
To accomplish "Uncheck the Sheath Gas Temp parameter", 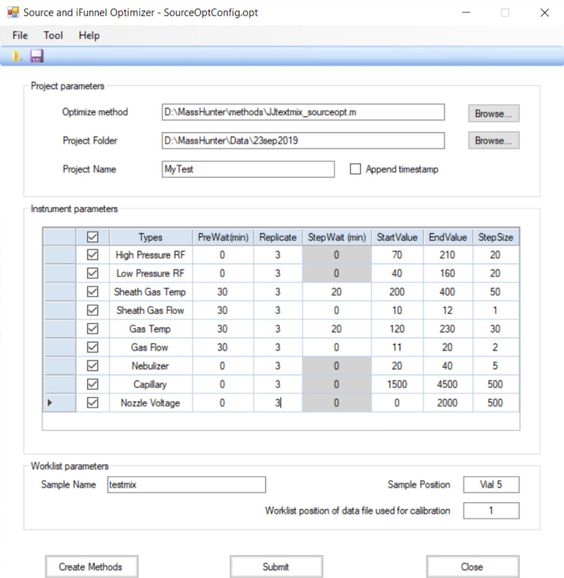I will [92, 291].
